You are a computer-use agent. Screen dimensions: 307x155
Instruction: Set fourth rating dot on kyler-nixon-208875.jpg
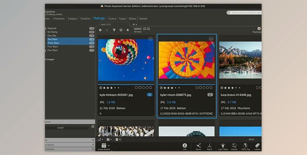pos(176,88)
